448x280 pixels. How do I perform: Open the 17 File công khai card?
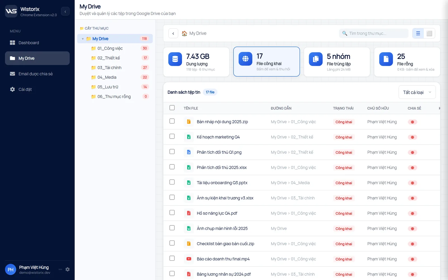coord(267,62)
